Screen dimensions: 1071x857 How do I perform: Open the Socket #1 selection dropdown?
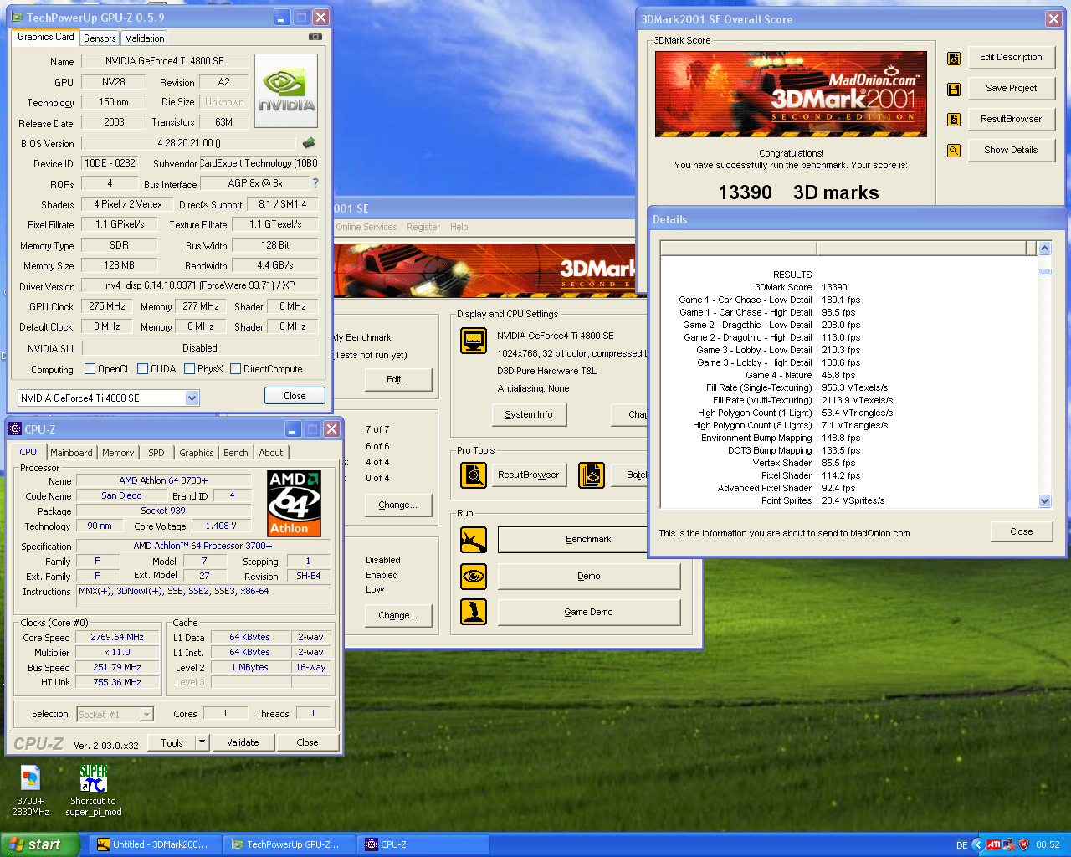[x=146, y=715]
